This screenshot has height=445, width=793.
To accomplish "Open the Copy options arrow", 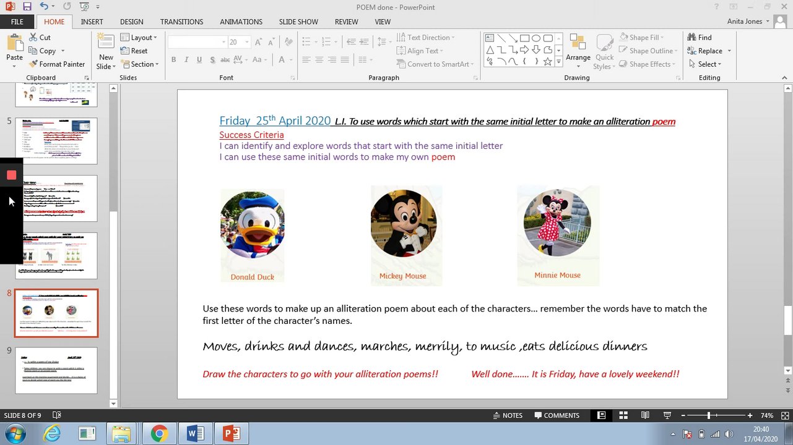I will coord(63,51).
